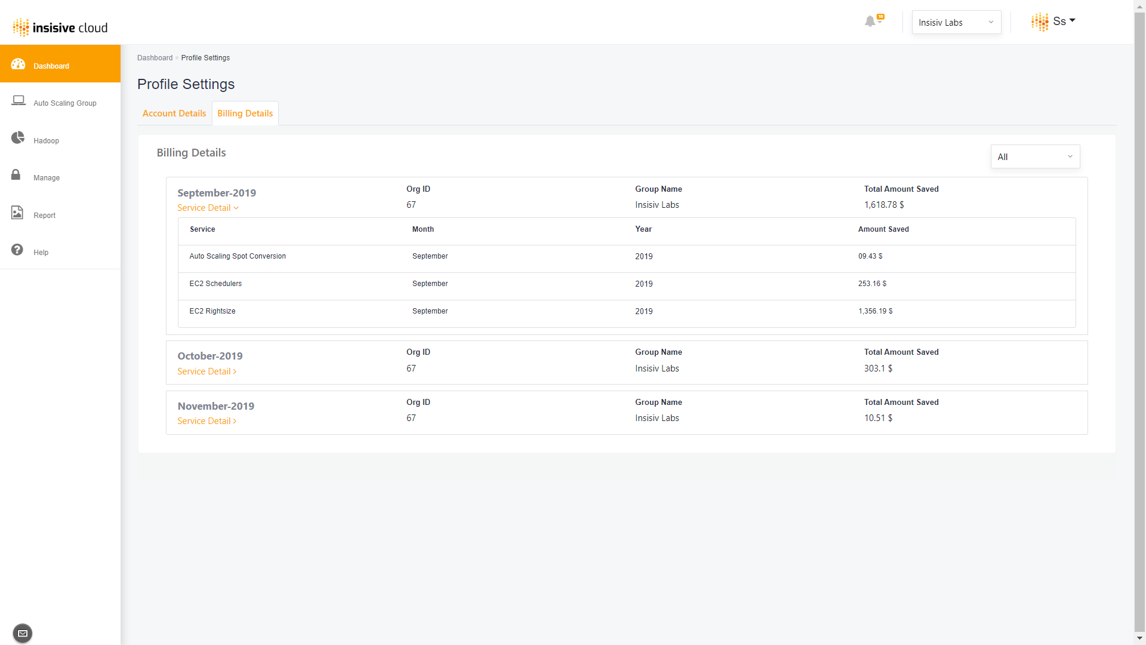This screenshot has width=1146, height=645.
Task: Select the Billing Details tab
Action: [x=245, y=113]
